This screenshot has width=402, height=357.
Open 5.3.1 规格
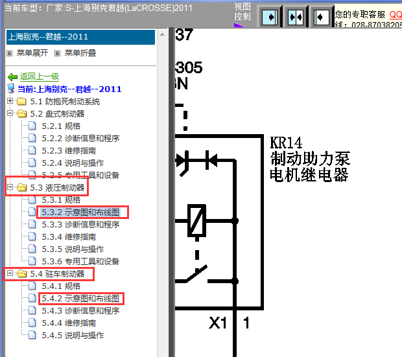pyautogui.click(x=61, y=200)
